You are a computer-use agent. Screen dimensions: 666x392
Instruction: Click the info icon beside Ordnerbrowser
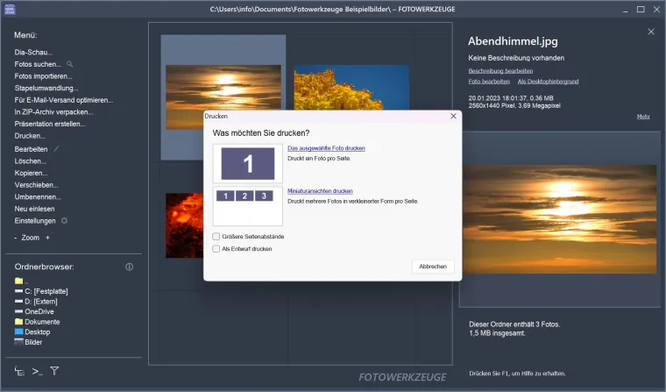tap(129, 267)
